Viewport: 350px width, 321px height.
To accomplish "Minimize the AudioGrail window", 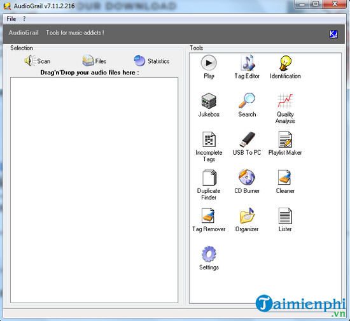I will click(x=302, y=4).
